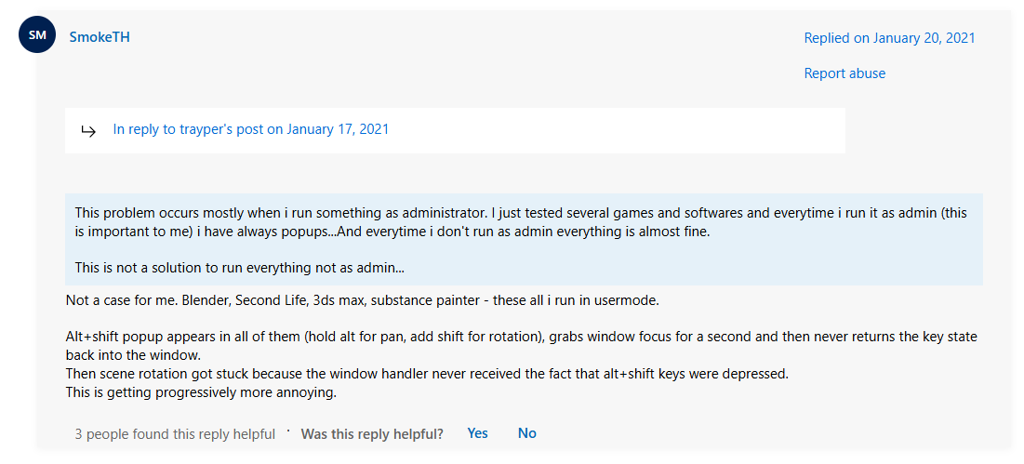Click the '3 people found this reply helpful' text

coord(175,434)
